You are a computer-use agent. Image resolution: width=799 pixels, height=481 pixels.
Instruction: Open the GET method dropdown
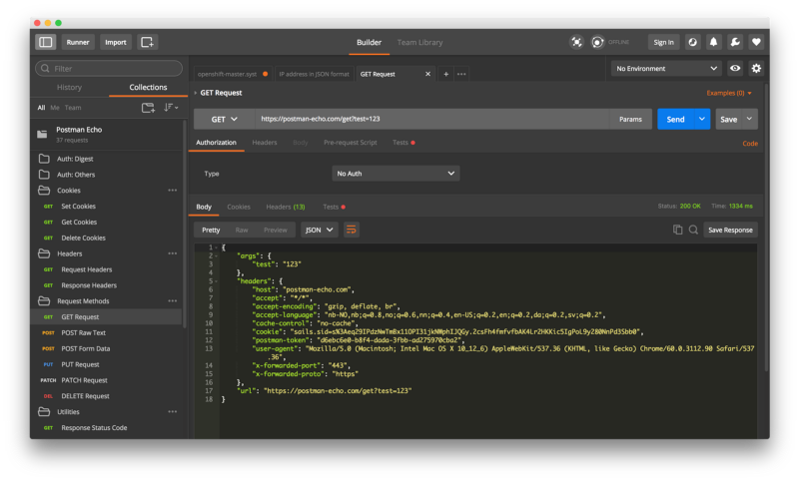[x=224, y=119]
